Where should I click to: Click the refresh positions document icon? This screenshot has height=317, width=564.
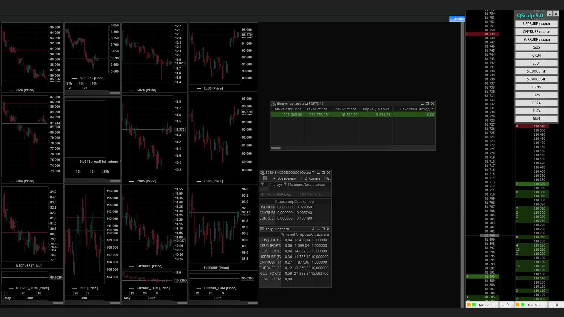pyautogui.click(x=265, y=178)
